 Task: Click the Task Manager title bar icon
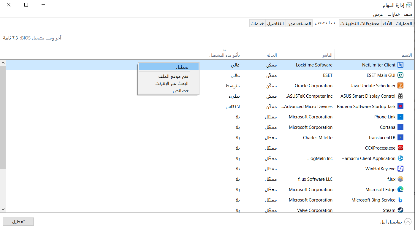409,5
